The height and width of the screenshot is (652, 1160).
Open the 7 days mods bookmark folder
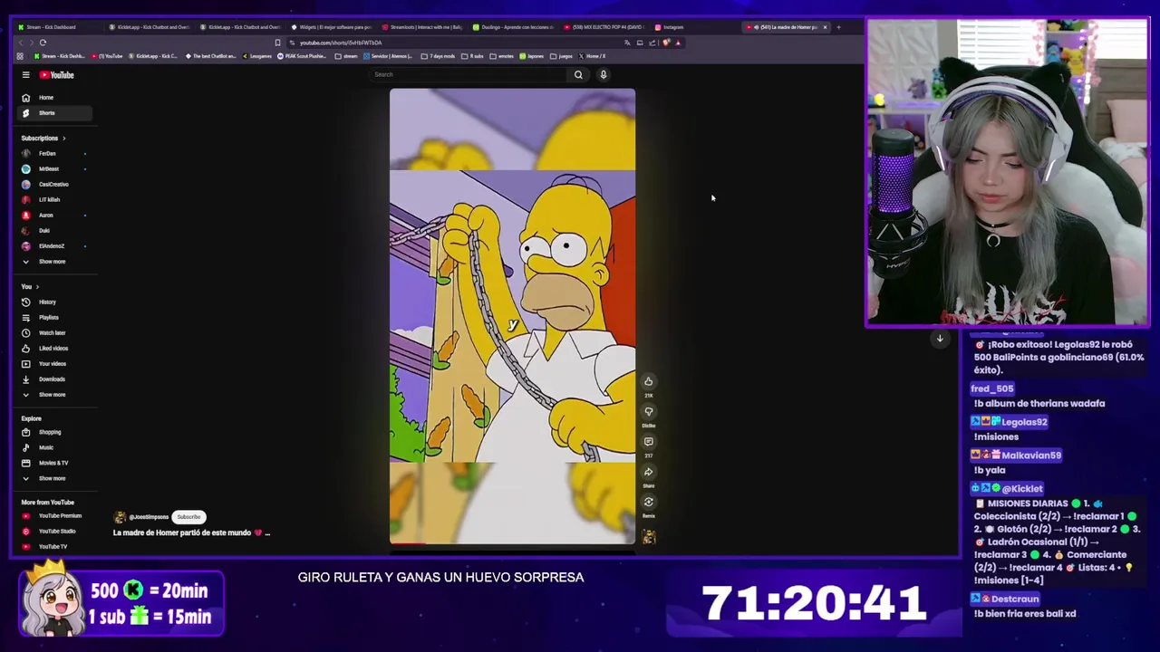[x=439, y=56]
